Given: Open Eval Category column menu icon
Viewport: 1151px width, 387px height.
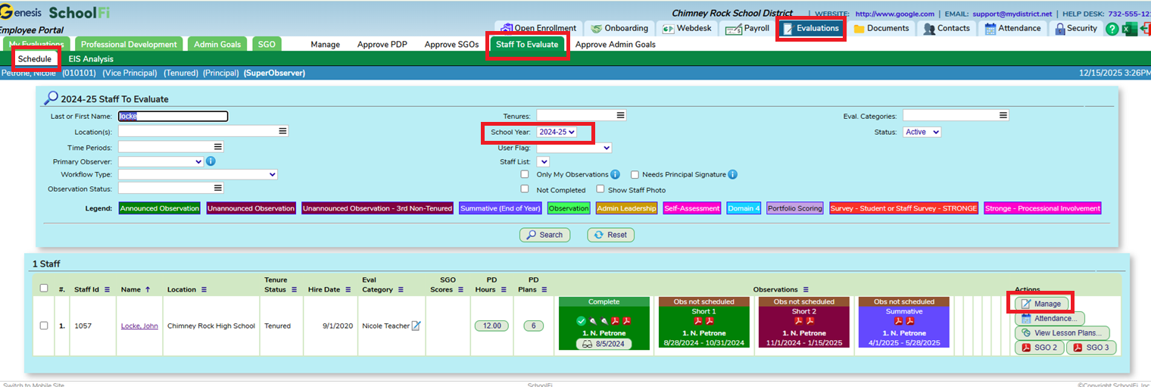Looking at the screenshot, I should pyautogui.click(x=401, y=289).
